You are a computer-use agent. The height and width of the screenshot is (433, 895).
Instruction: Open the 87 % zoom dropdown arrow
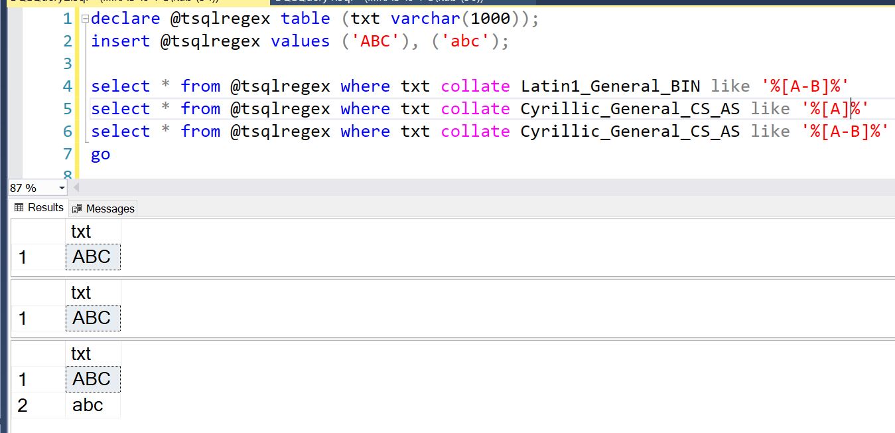pyautogui.click(x=62, y=188)
